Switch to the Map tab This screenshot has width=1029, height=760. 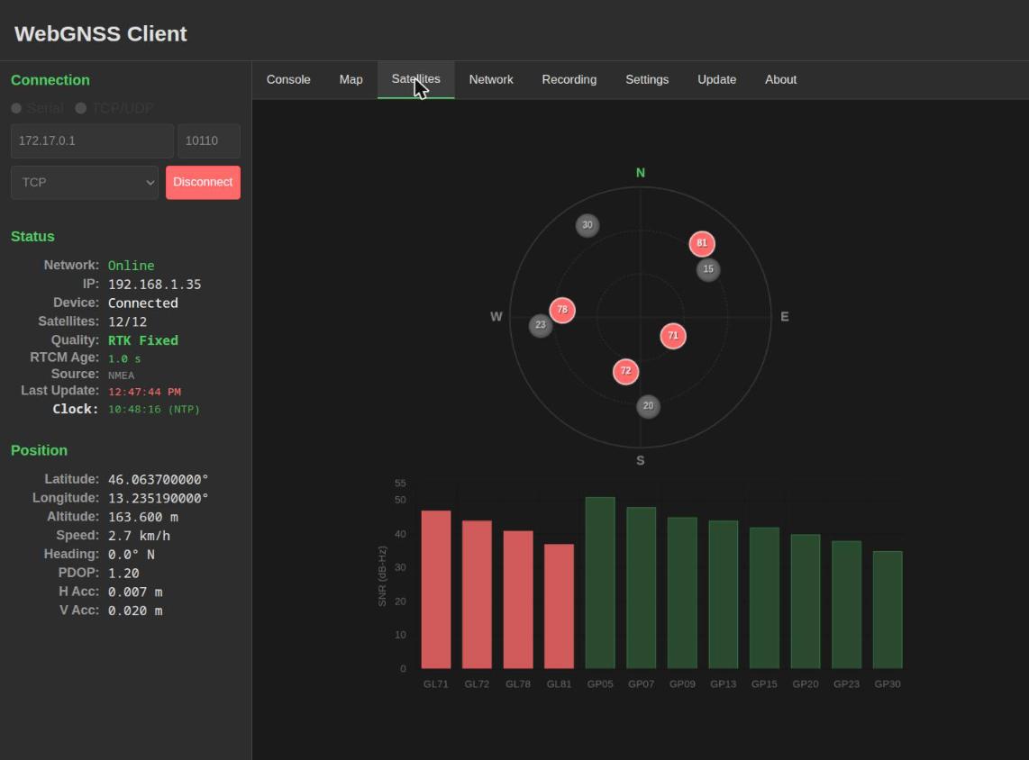[351, 79]
